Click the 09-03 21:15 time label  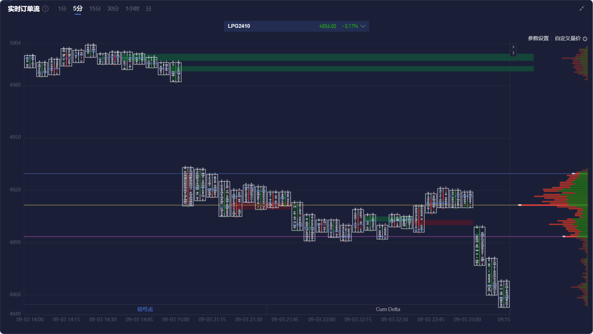click(x=212, y=320)
